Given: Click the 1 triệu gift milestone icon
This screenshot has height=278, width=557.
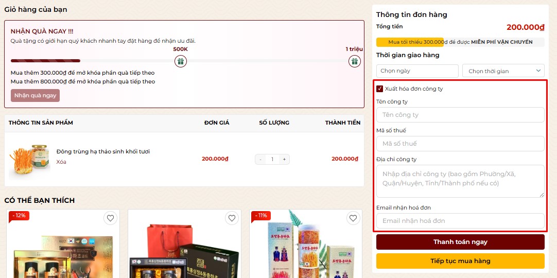Looking at the screenshot, I should click(355, 61).
